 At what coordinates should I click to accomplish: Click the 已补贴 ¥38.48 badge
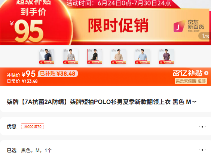click(x=58, y=73)
